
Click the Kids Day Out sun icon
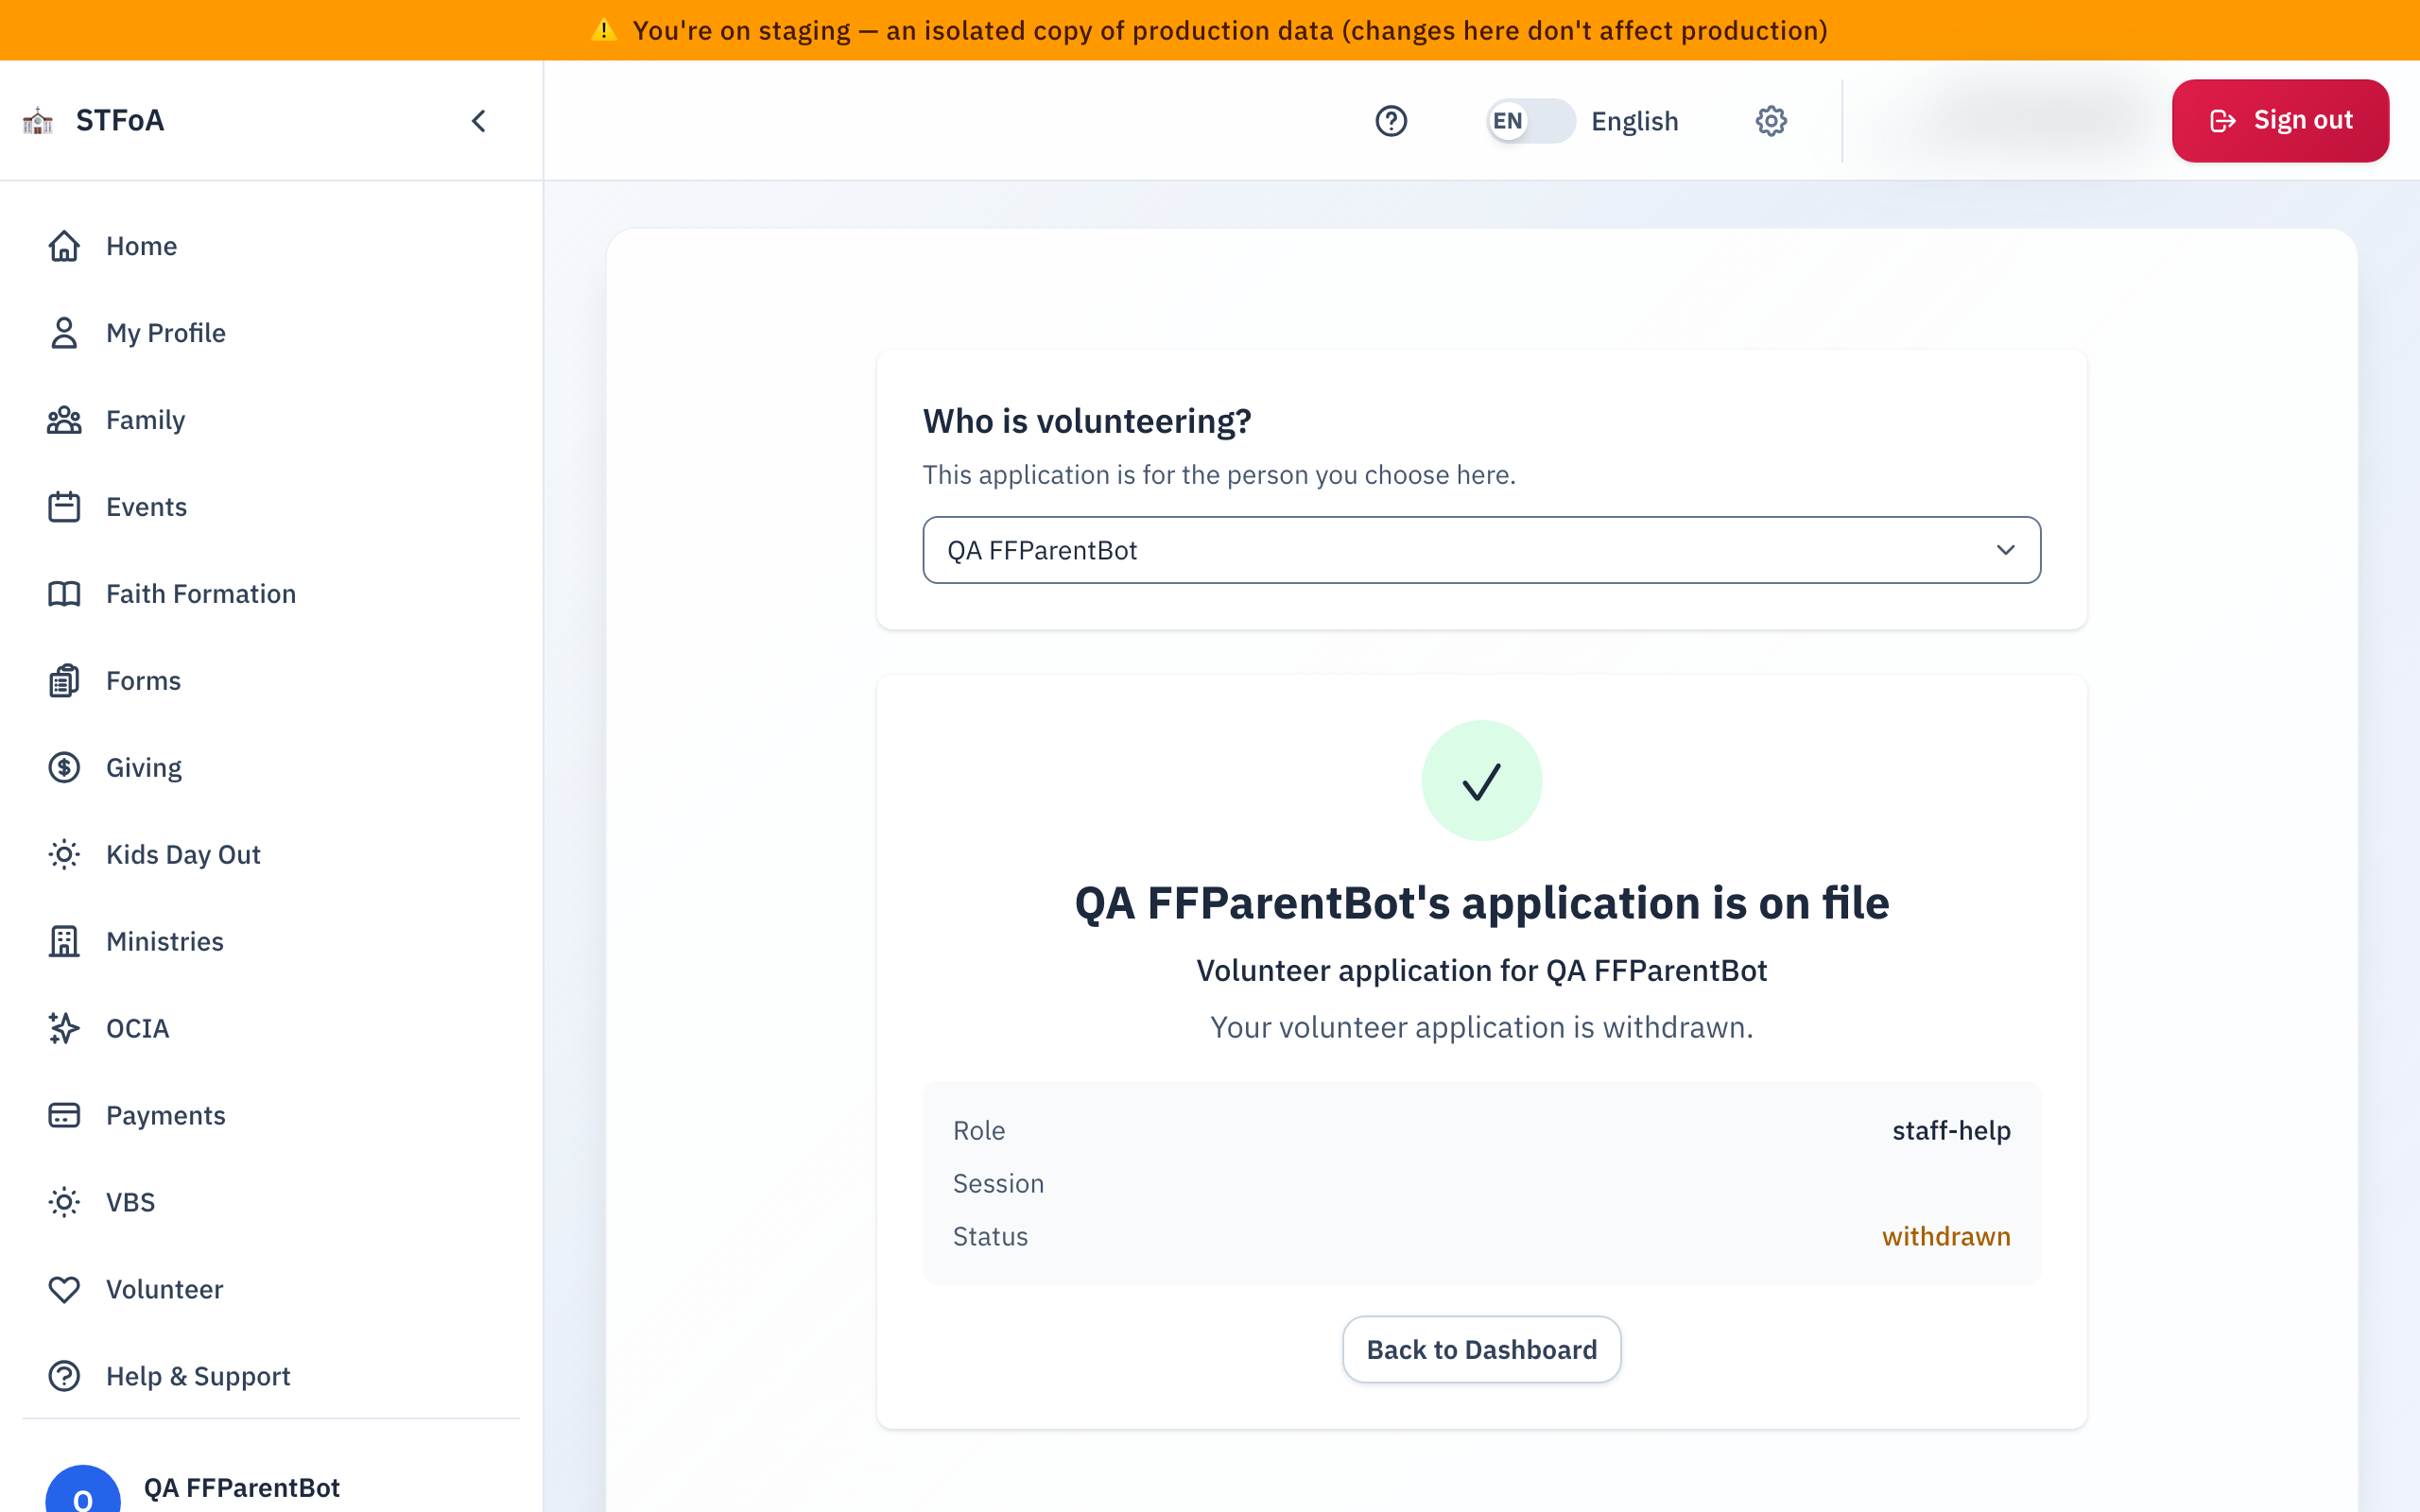64,855
